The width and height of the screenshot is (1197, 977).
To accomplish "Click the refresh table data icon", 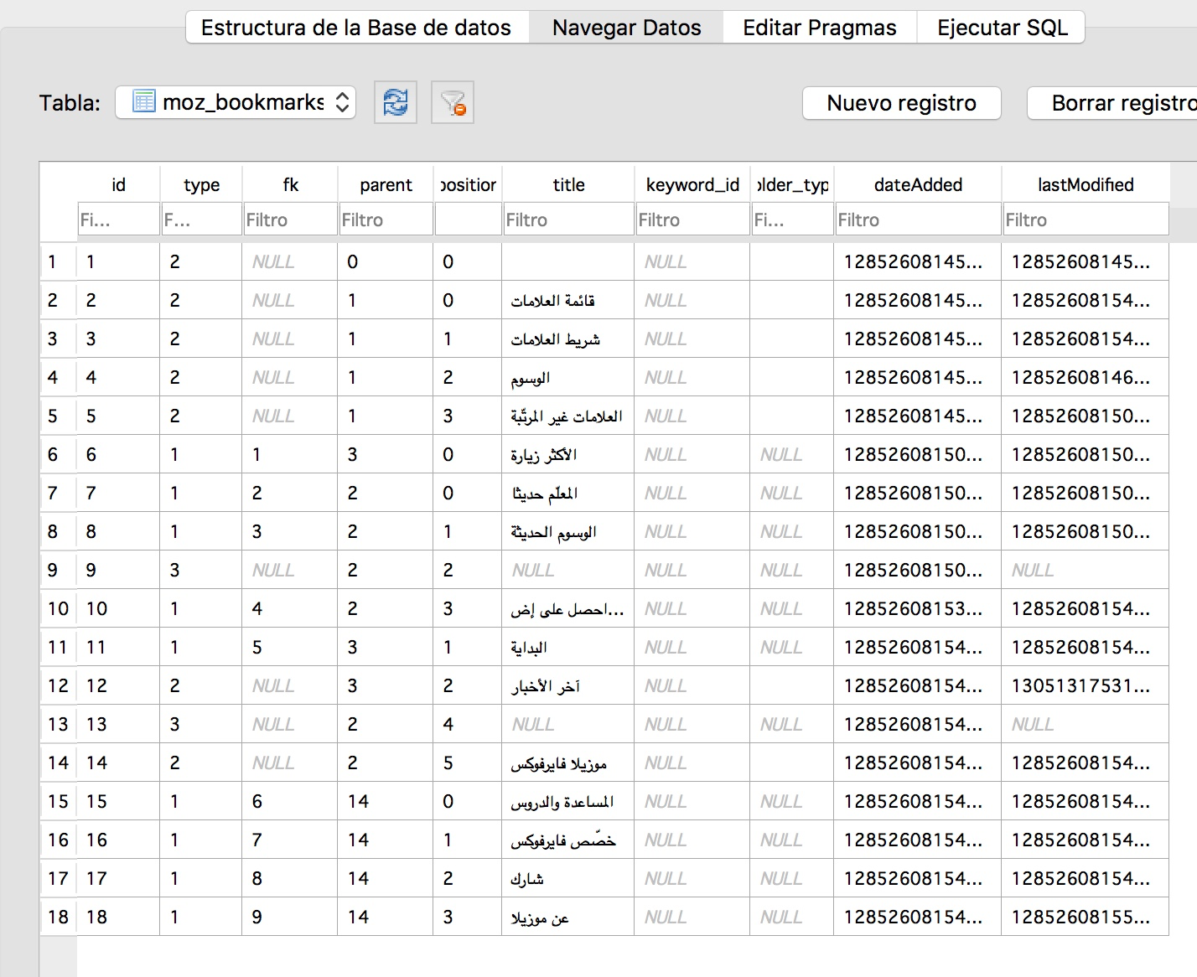I will (395, 103).
